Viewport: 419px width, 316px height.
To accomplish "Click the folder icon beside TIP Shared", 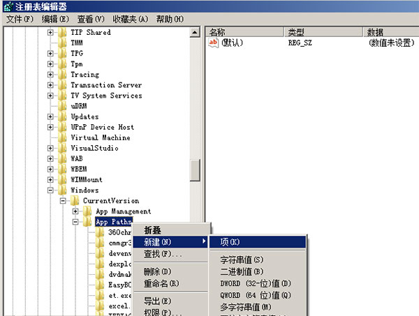I will (63, 33).
